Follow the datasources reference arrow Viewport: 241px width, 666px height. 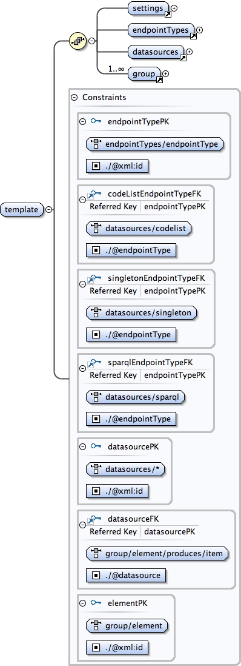point(183,58)
